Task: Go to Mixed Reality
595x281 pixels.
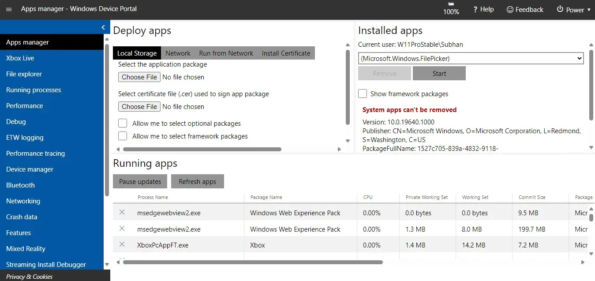Action: tap(52, 249)
